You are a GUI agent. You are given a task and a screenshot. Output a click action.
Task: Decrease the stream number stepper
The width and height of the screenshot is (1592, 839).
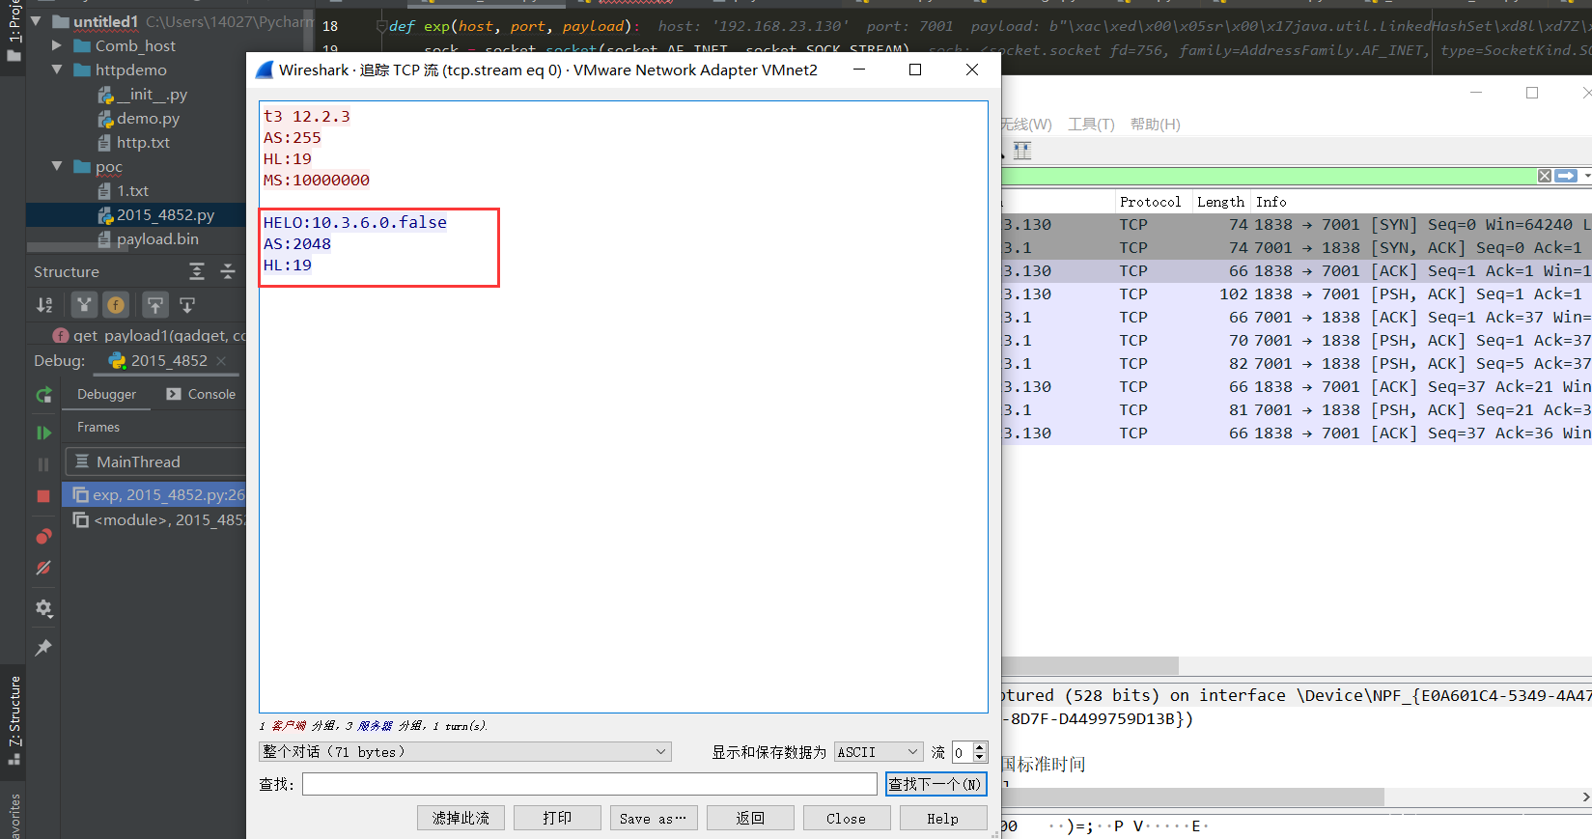(x=980, y=757)
